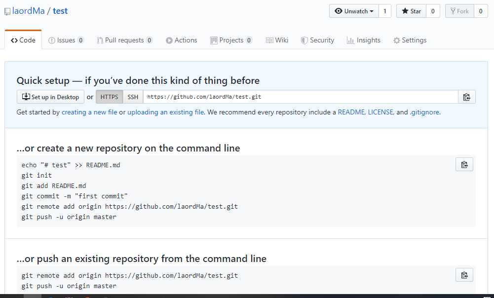The height and width of the screenshot is (298, 494).
Task: Click the forks count 0
Action: [481, 11]
